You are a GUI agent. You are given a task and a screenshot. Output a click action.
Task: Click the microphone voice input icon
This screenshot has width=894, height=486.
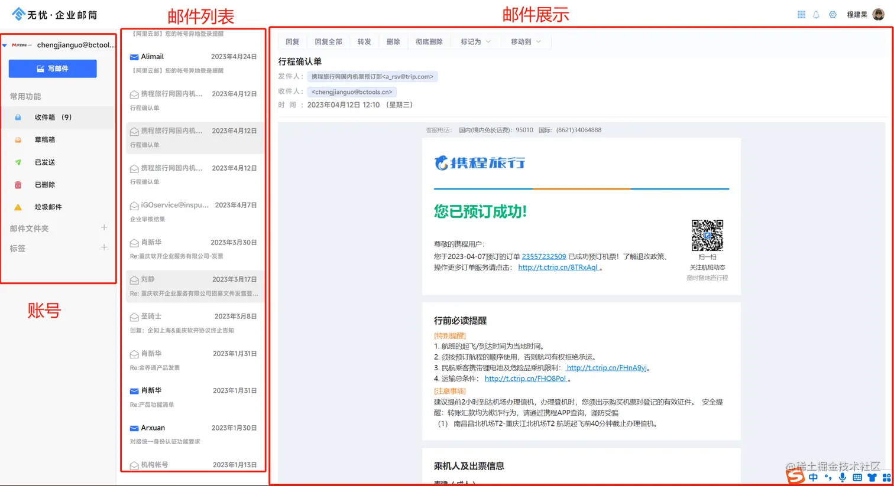pos(843,477)
